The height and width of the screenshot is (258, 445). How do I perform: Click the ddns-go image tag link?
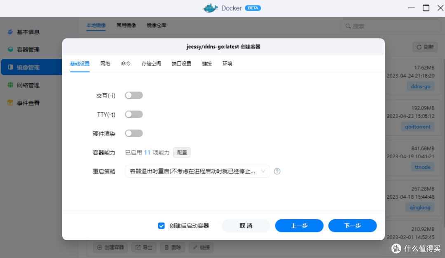click(x=420, y=86)
